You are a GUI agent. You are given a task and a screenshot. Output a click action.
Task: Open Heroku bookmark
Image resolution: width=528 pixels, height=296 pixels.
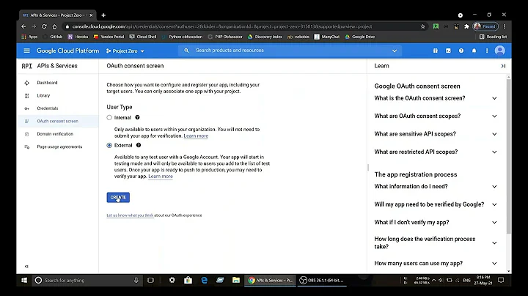(78, 37)
